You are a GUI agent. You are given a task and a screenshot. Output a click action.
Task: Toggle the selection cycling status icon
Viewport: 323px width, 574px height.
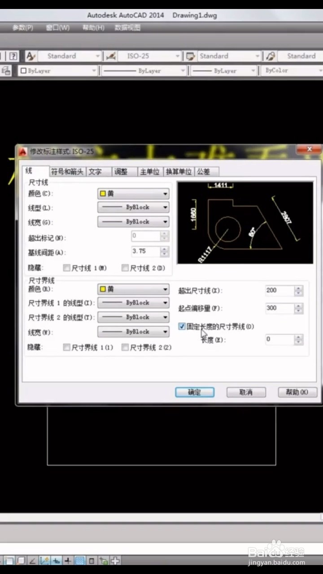coord(104,561)
